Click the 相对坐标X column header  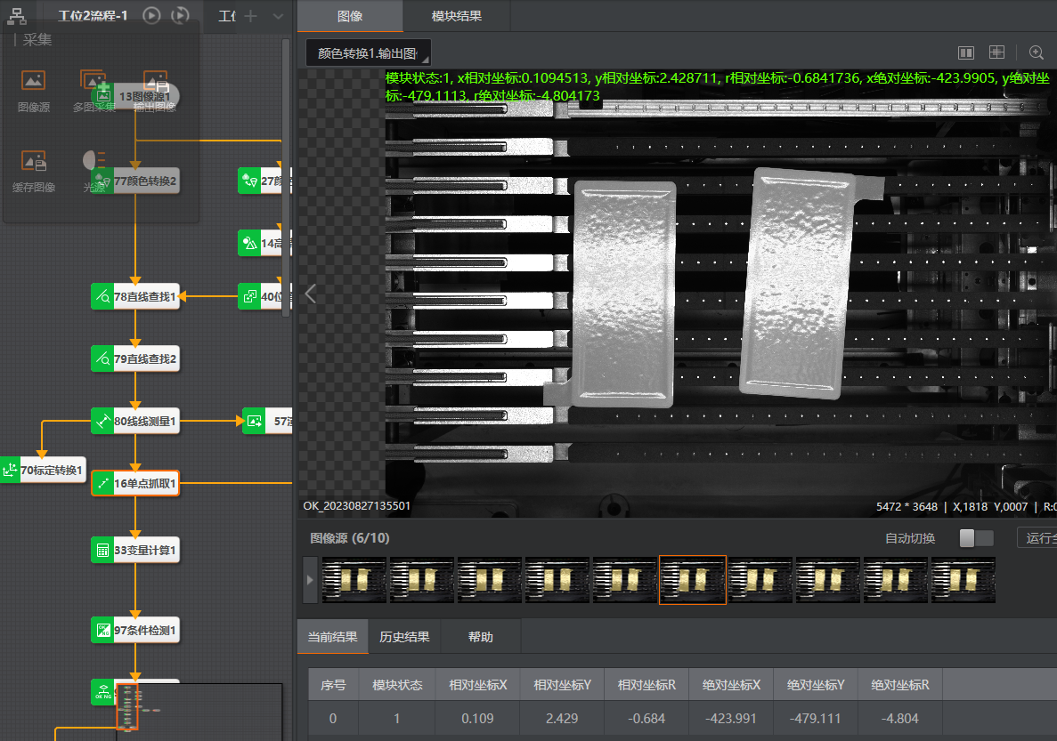tap(478, 684)
